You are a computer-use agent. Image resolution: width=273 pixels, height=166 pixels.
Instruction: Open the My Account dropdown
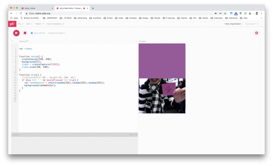click(x=251, y=24)
